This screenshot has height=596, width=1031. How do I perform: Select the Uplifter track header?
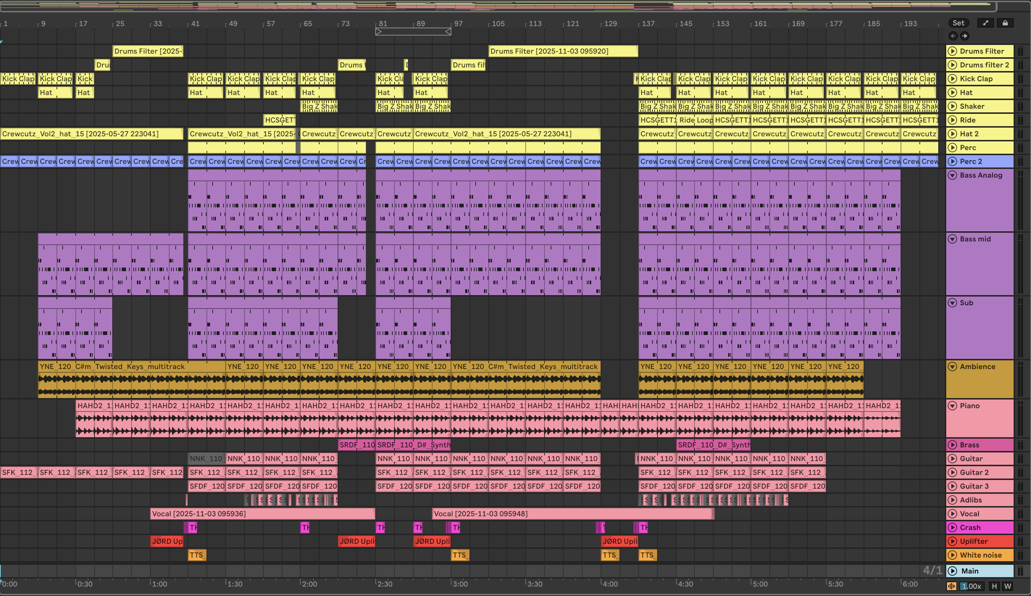pos(986,541)
